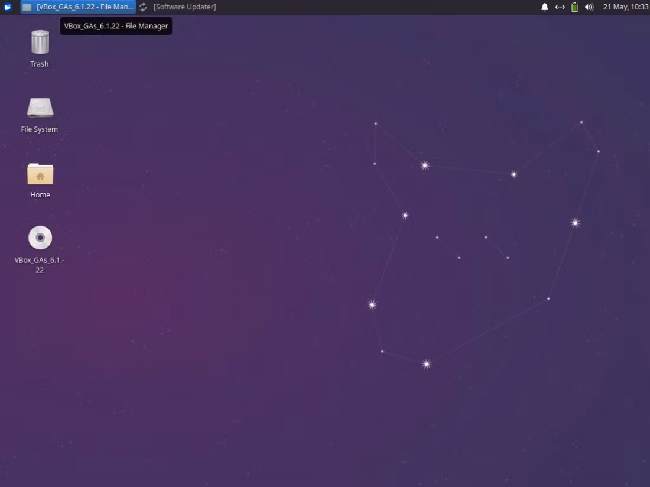Click the Trash label text

(40, 64)
